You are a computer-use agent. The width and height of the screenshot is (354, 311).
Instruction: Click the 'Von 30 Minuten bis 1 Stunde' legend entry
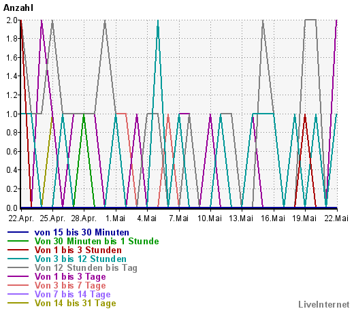click(97, 241)
